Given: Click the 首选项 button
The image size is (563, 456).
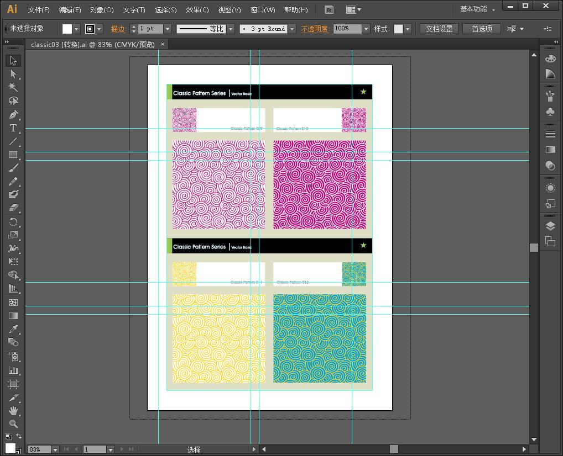Looking at the screenshot, I should (481, 29).
